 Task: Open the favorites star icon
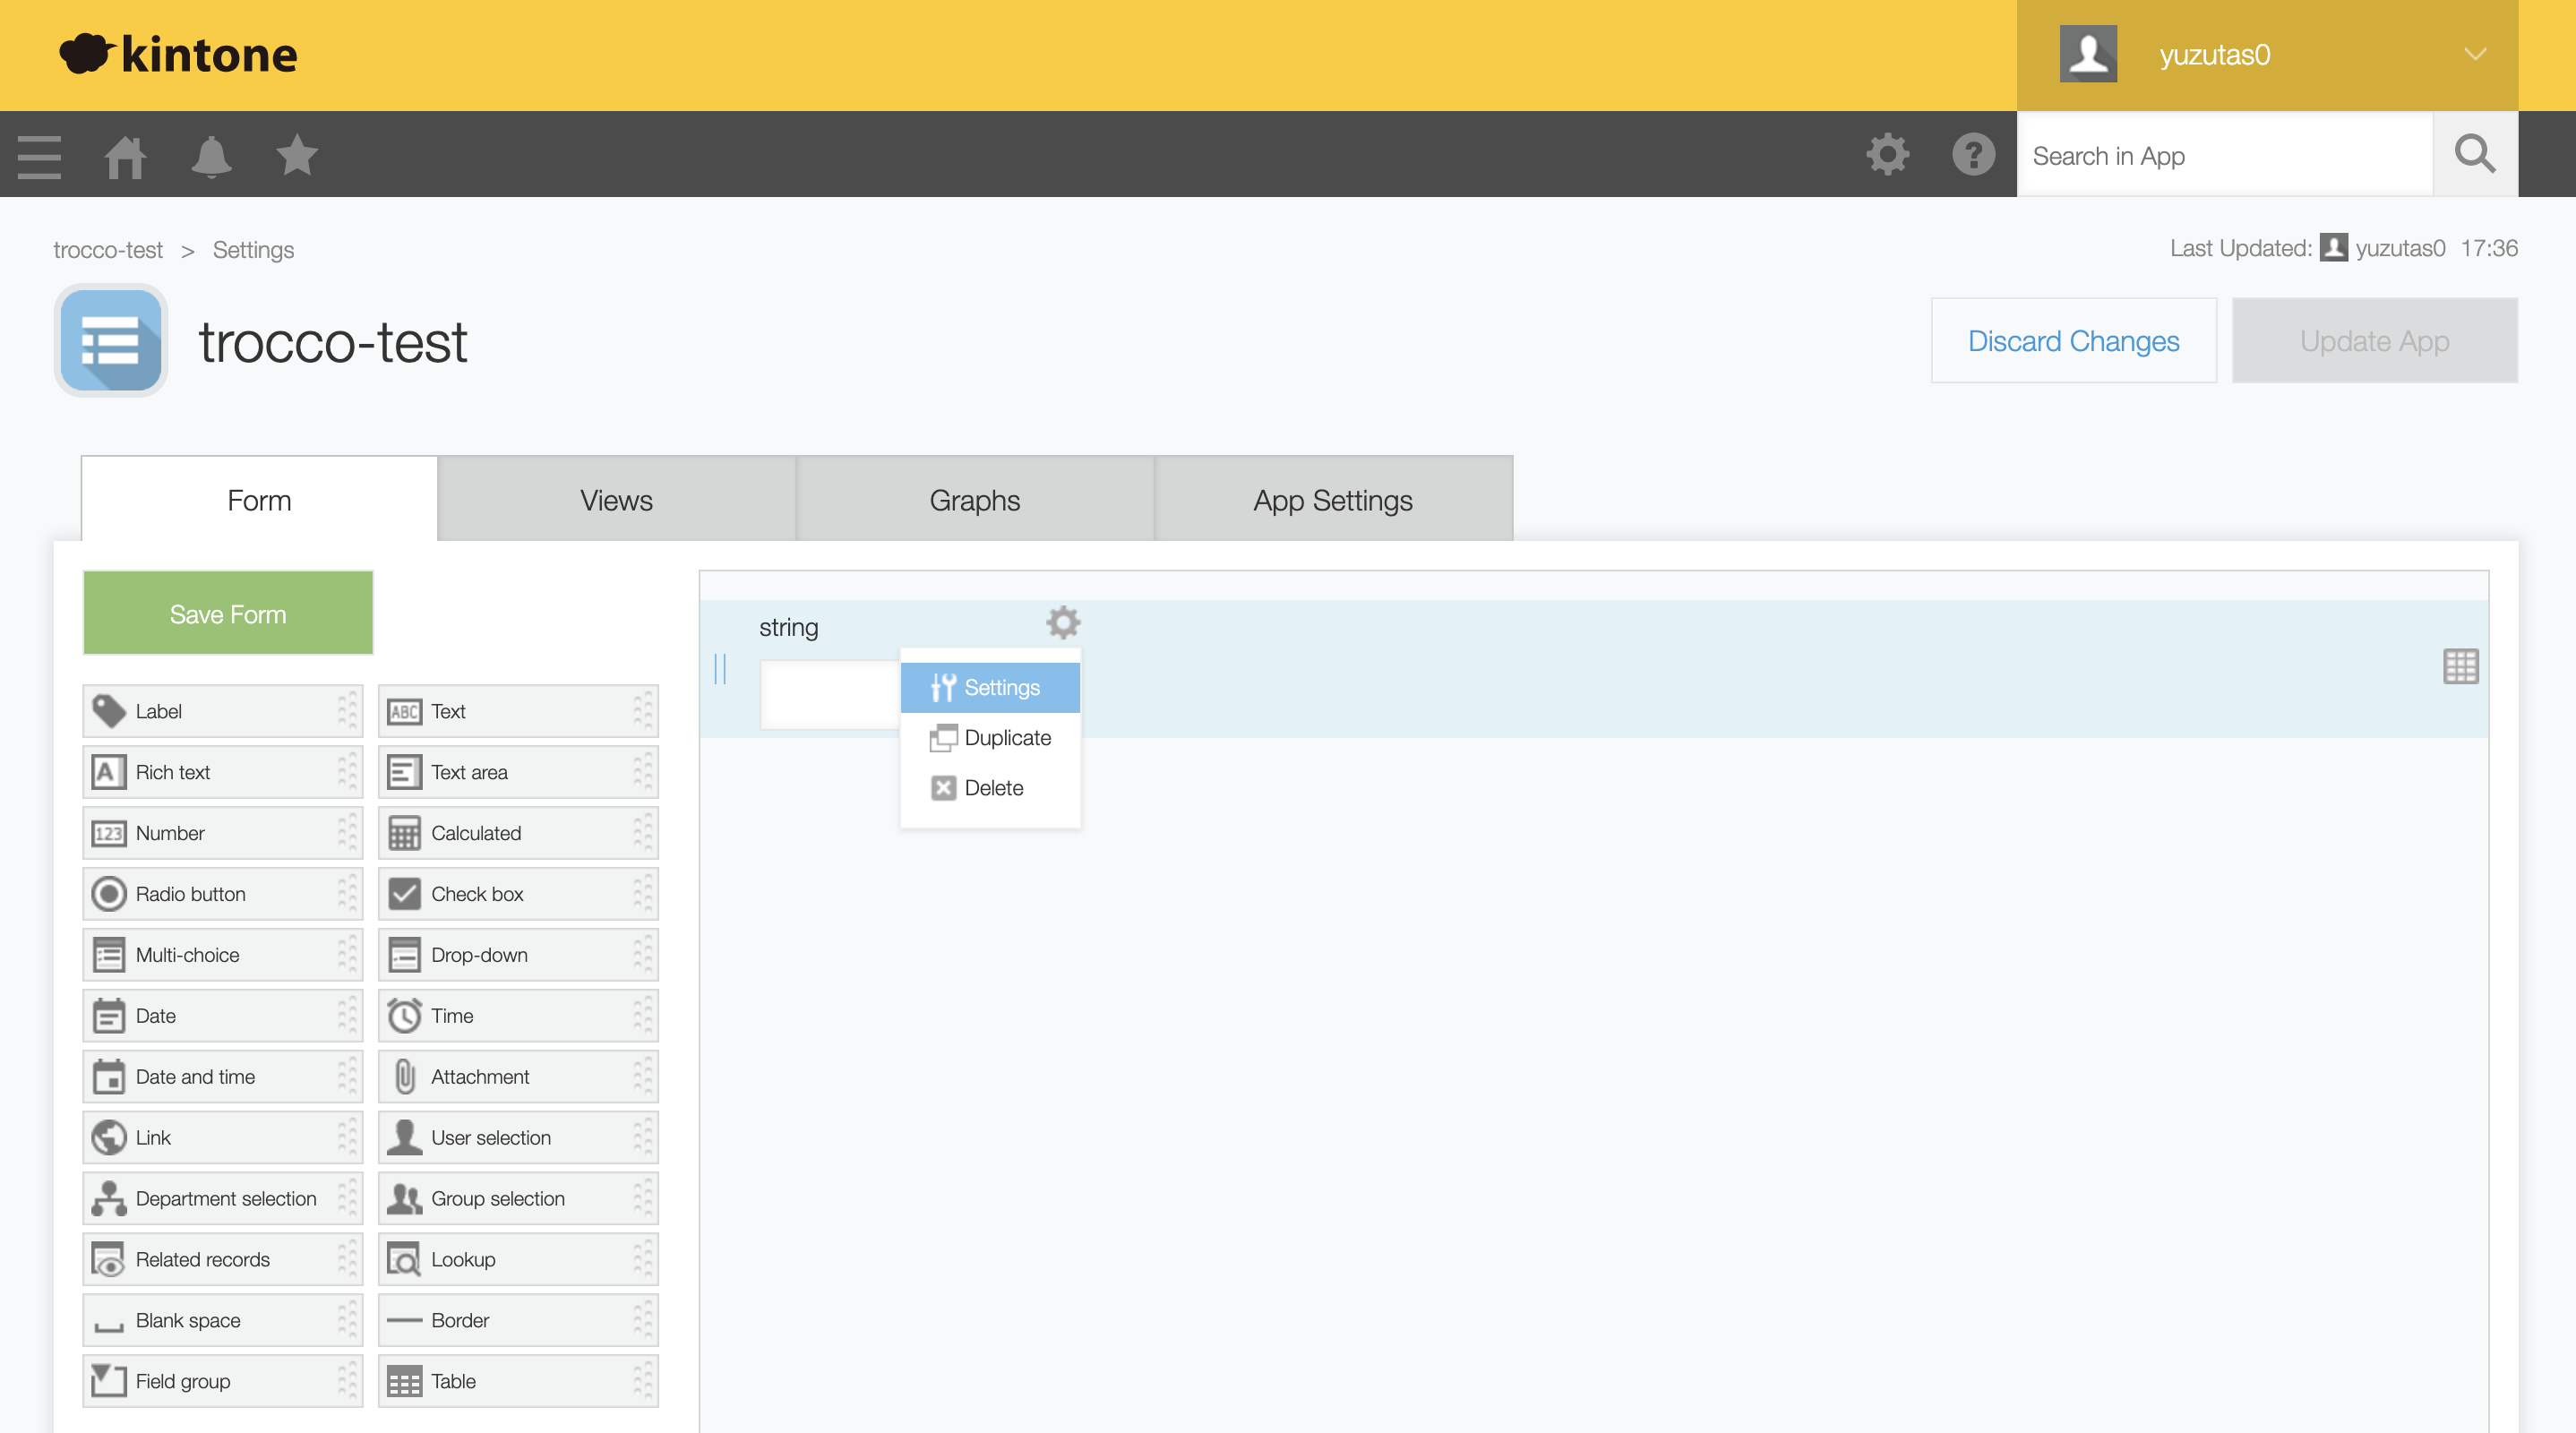click(x=297, y=156)
